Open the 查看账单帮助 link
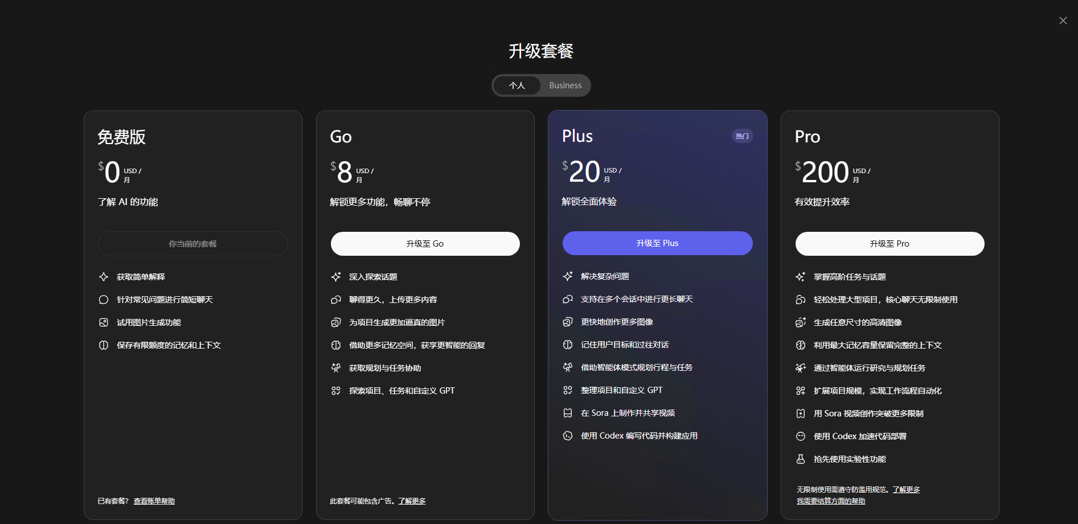1078x524 pixels. point(154,501)
